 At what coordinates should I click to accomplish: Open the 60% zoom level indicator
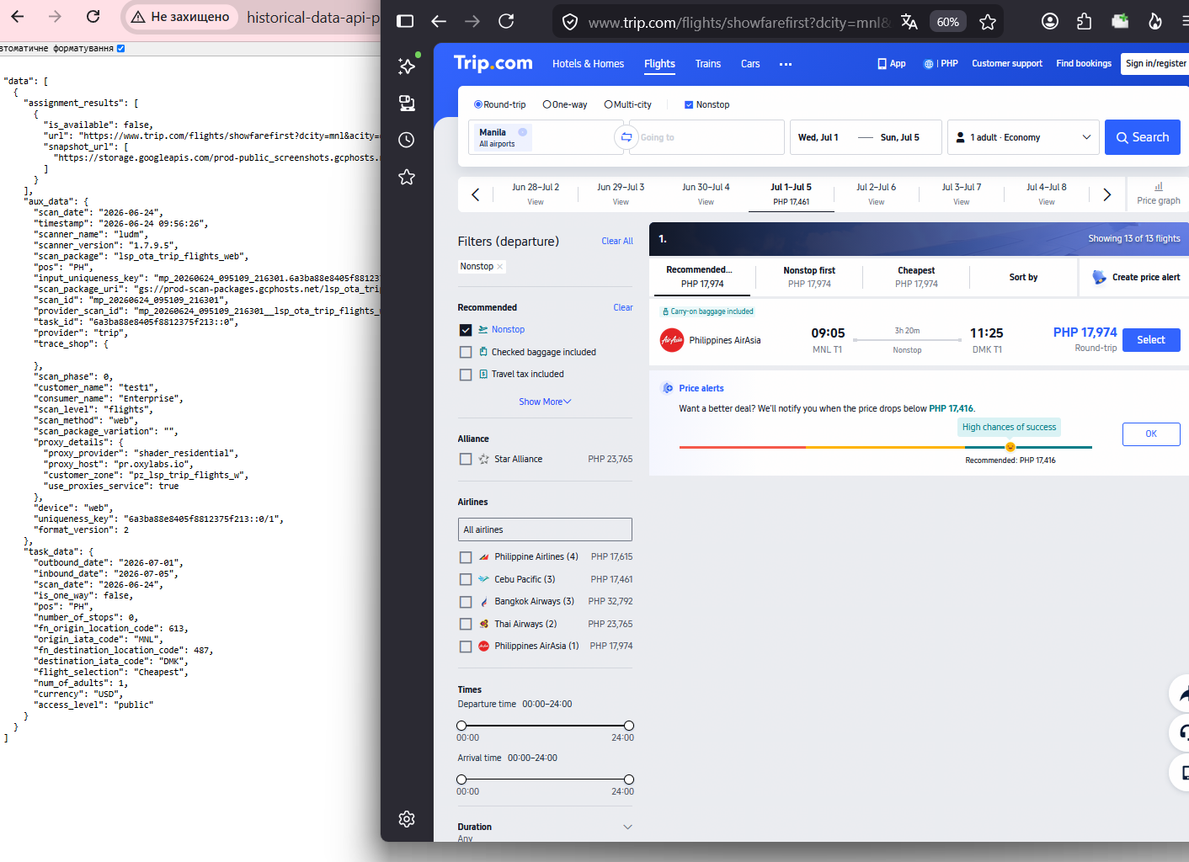(x=948, y=22)
